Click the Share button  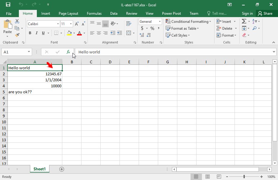(x=265, y=13)
